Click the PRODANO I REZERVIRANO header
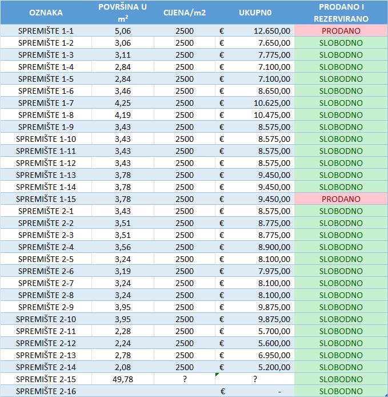Image resolution: width=388 pixels, height=397 pixels. coord(341,12)
